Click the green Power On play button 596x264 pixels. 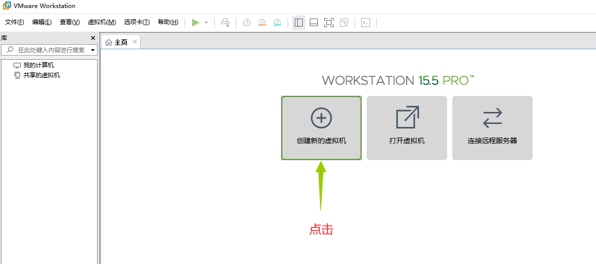click(195, 23)
